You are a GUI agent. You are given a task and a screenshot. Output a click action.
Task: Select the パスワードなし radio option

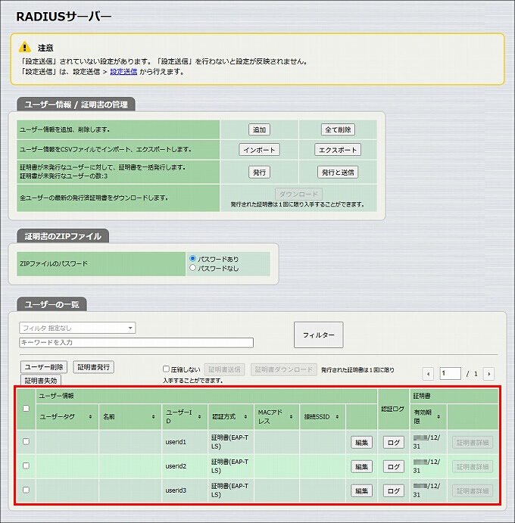coord(192,267)
